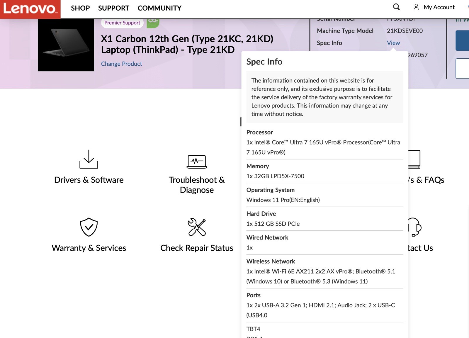
Task: Click the USB-A 3.2 Gen 1 ports text
Action: pyautogui.click(x=320, y=310)
